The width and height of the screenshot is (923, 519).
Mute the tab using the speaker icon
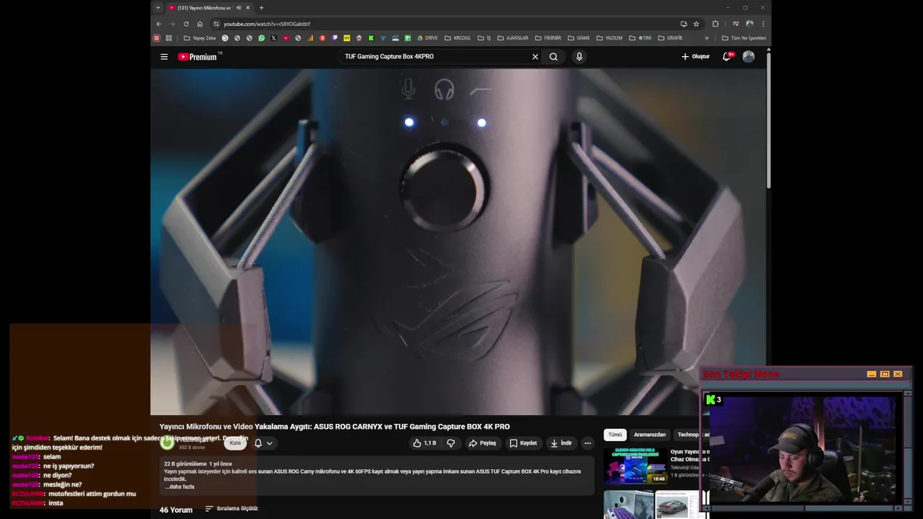(239, 8)
